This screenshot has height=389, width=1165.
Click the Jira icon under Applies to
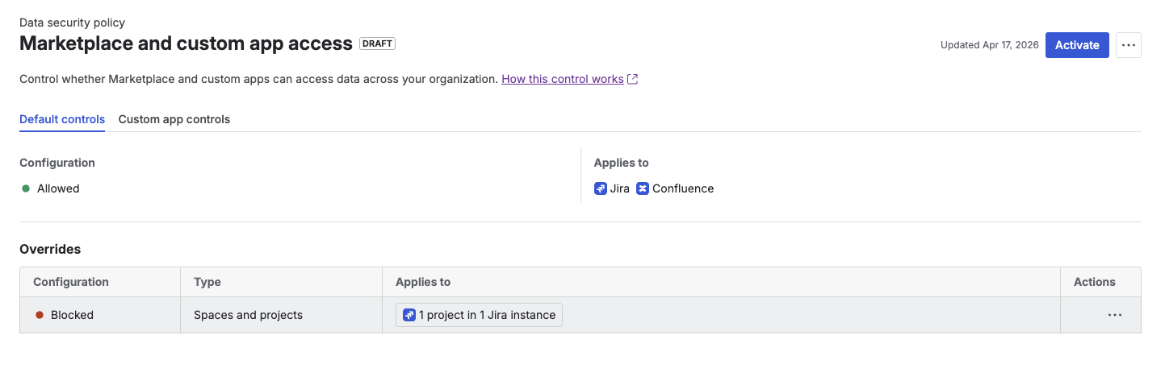click(x=601, y=188)
